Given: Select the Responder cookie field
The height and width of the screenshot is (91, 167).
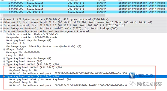Looking at the screenshot, I should 32,37.
